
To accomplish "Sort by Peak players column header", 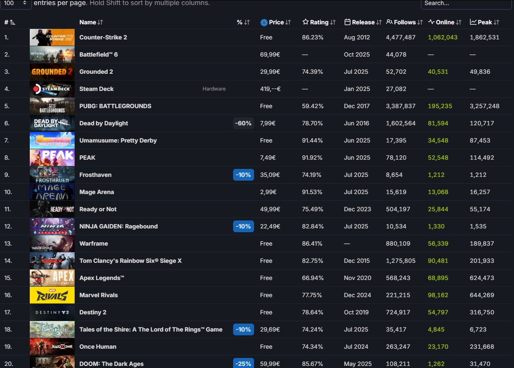I will click(484, 22).
